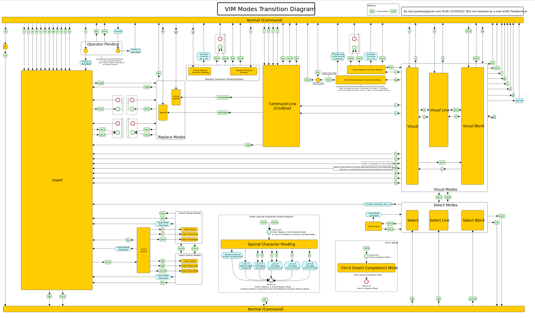535x318 pixels.
Task: Click Enter Special Character State Diagram heading
Action: 271,216
